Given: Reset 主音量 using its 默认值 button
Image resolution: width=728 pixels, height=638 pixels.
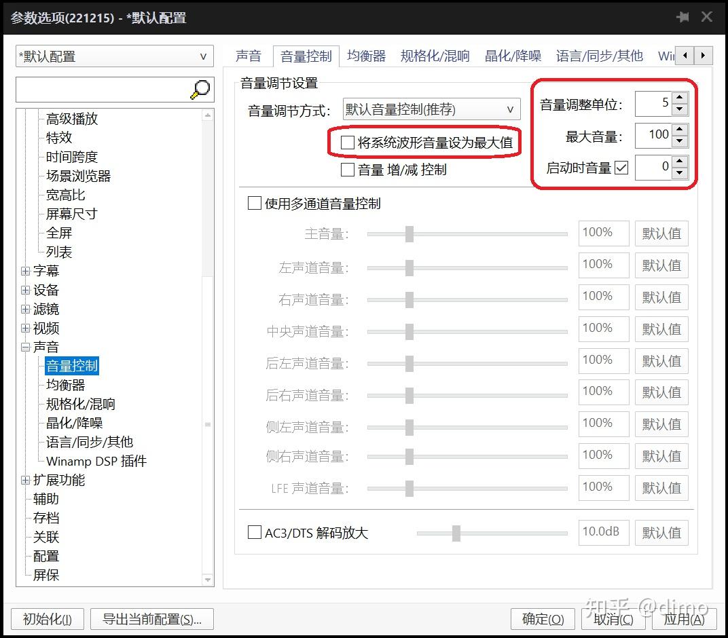Looking at the screenshot, I should 661,233.
